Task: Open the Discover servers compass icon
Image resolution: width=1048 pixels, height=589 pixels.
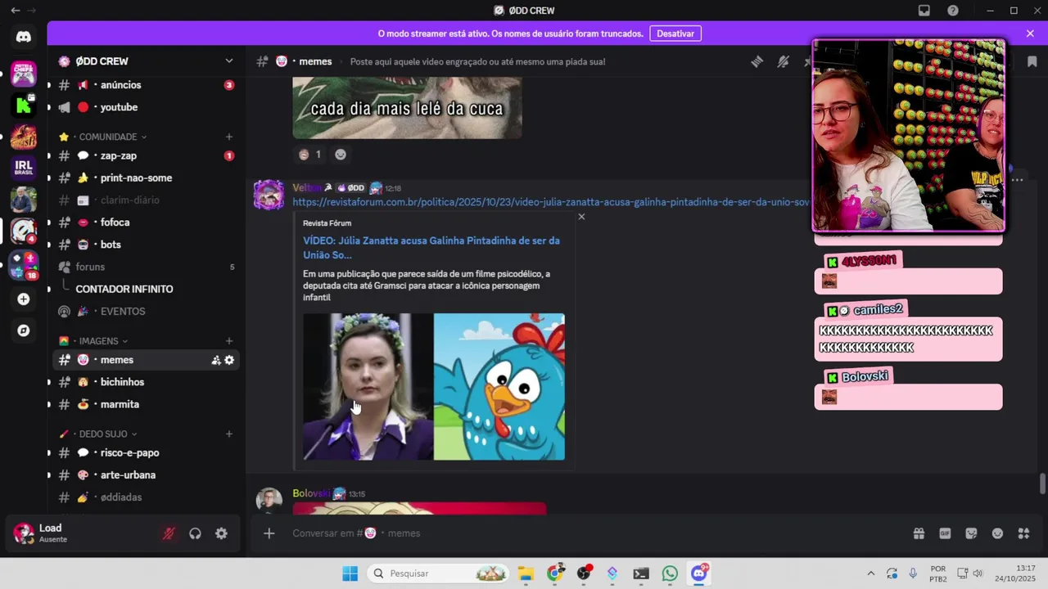Action: (x=24, y=330)
